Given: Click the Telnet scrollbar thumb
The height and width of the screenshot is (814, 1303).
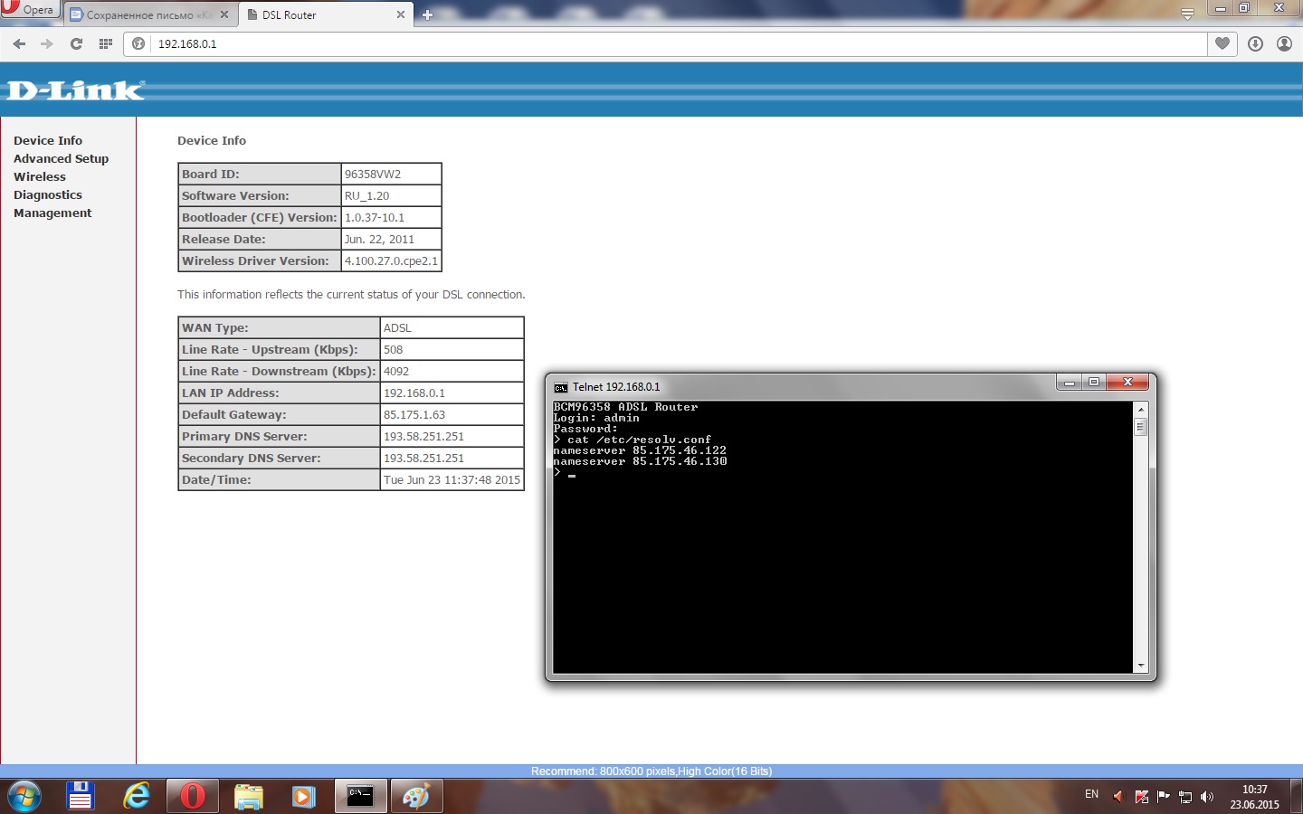Looking at the screenshot, I should tap(1140, 426).
